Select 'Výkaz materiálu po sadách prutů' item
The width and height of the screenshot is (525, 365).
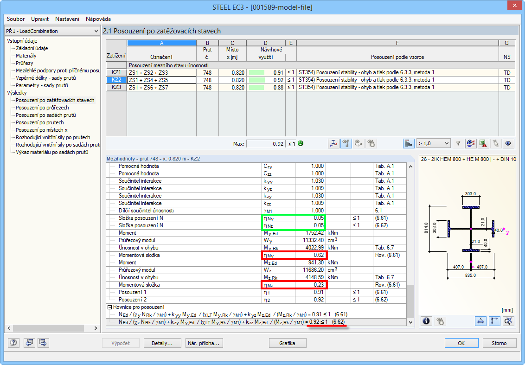[x=52, y=152]
